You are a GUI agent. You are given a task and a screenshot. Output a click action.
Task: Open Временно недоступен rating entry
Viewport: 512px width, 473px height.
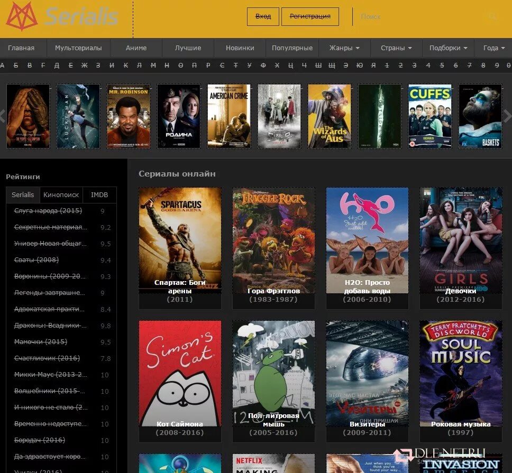(50, 423)
